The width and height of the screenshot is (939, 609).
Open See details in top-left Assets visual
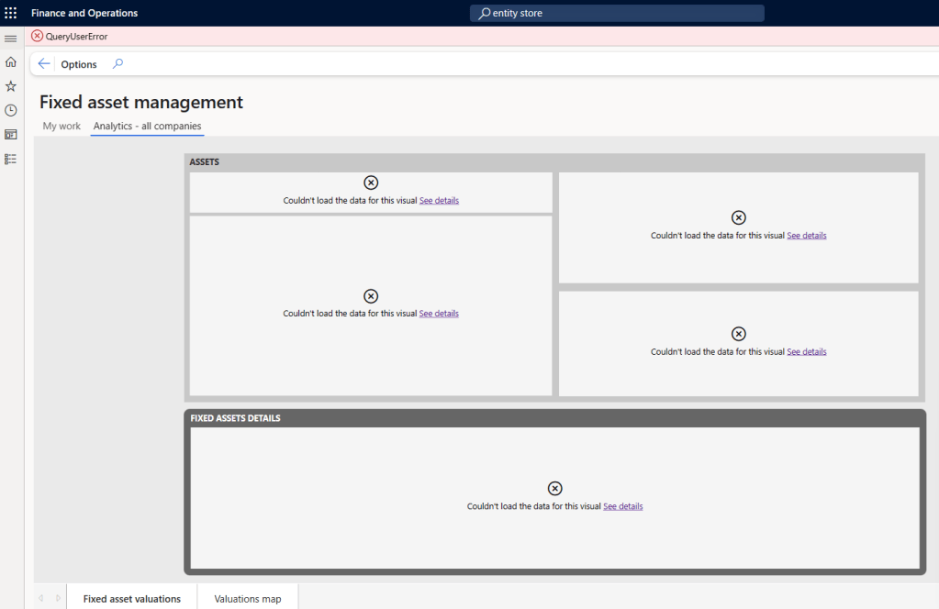[x=439, y=200]
